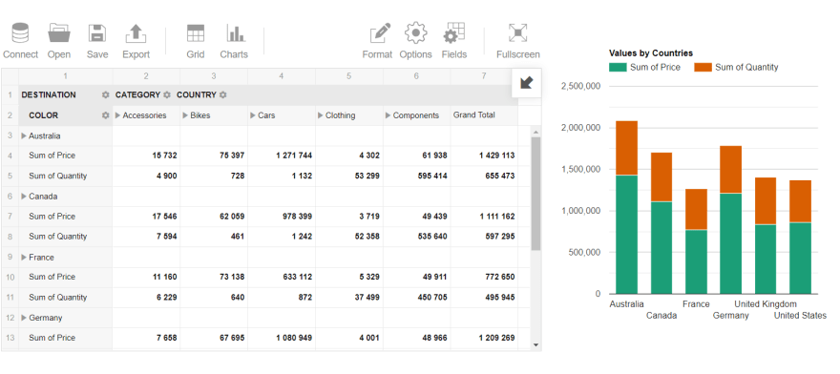Switch to Grid view icon
840x374 pixels.
point(196,33)
